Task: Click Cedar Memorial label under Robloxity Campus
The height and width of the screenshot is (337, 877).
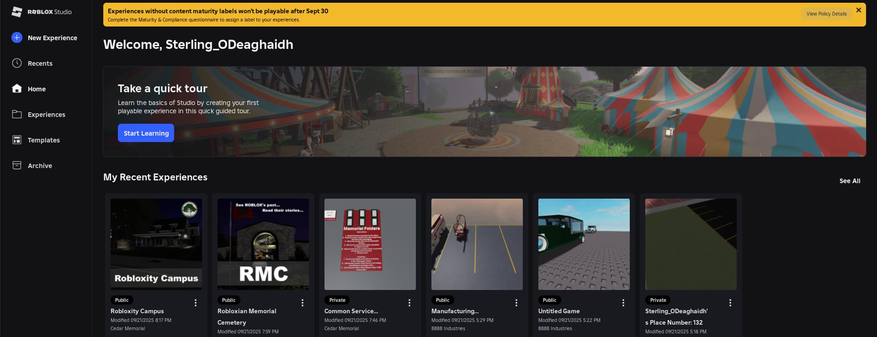Action: click(128, 328)
